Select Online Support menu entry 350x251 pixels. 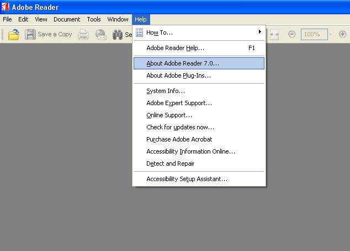[199, 115]
